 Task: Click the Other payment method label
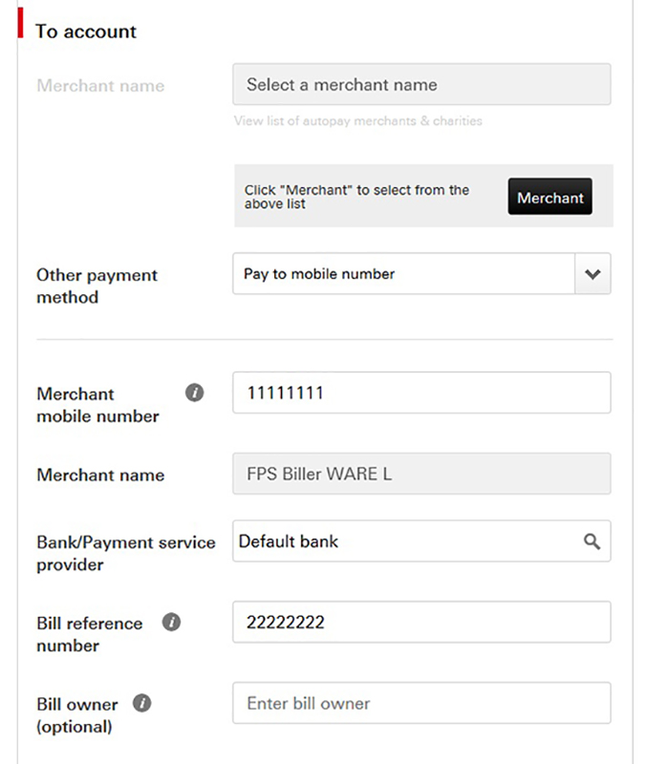click(96, 286)
